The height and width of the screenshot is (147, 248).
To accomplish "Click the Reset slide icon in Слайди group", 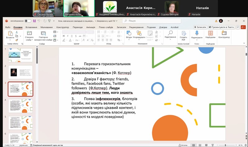I will (55, 36).
